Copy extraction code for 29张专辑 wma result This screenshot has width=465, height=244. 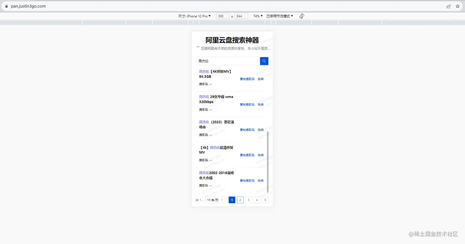247,105
